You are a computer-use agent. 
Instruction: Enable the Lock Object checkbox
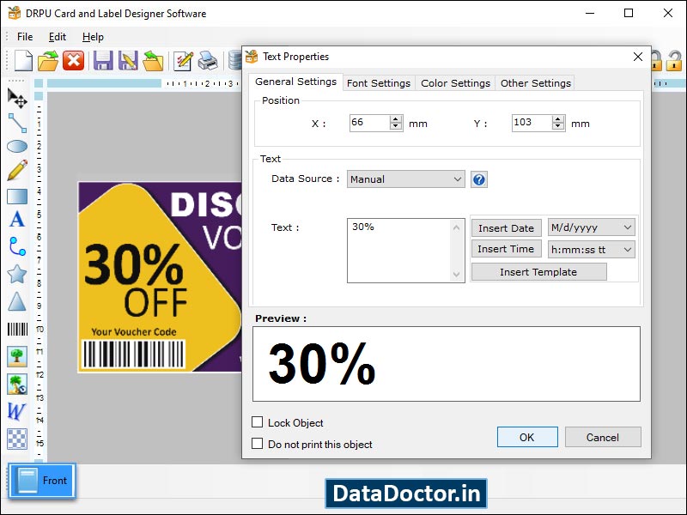click(258, 423)
